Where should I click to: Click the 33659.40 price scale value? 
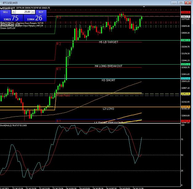pyautogui.click(x=186, y=26)
